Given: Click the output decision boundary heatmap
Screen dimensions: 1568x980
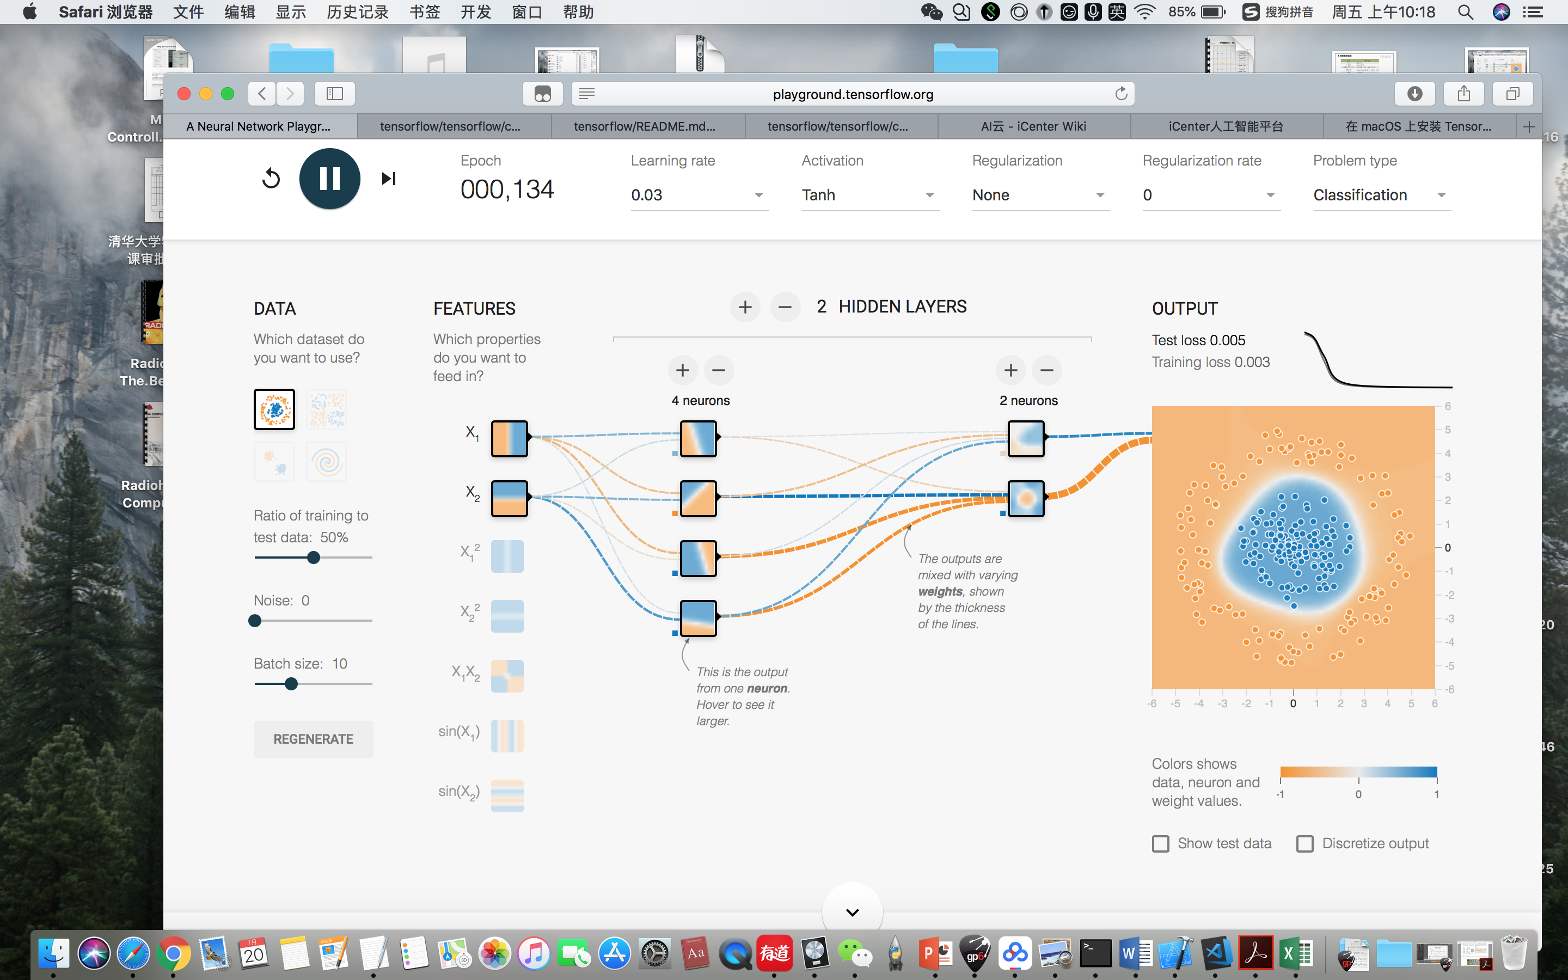Looking at the screenshot, I should [1293, 548].
